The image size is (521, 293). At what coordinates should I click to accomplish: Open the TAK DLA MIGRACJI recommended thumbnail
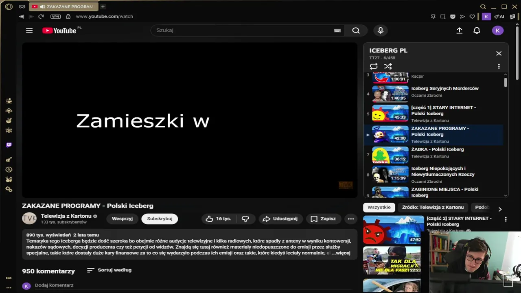pos(392,260)
